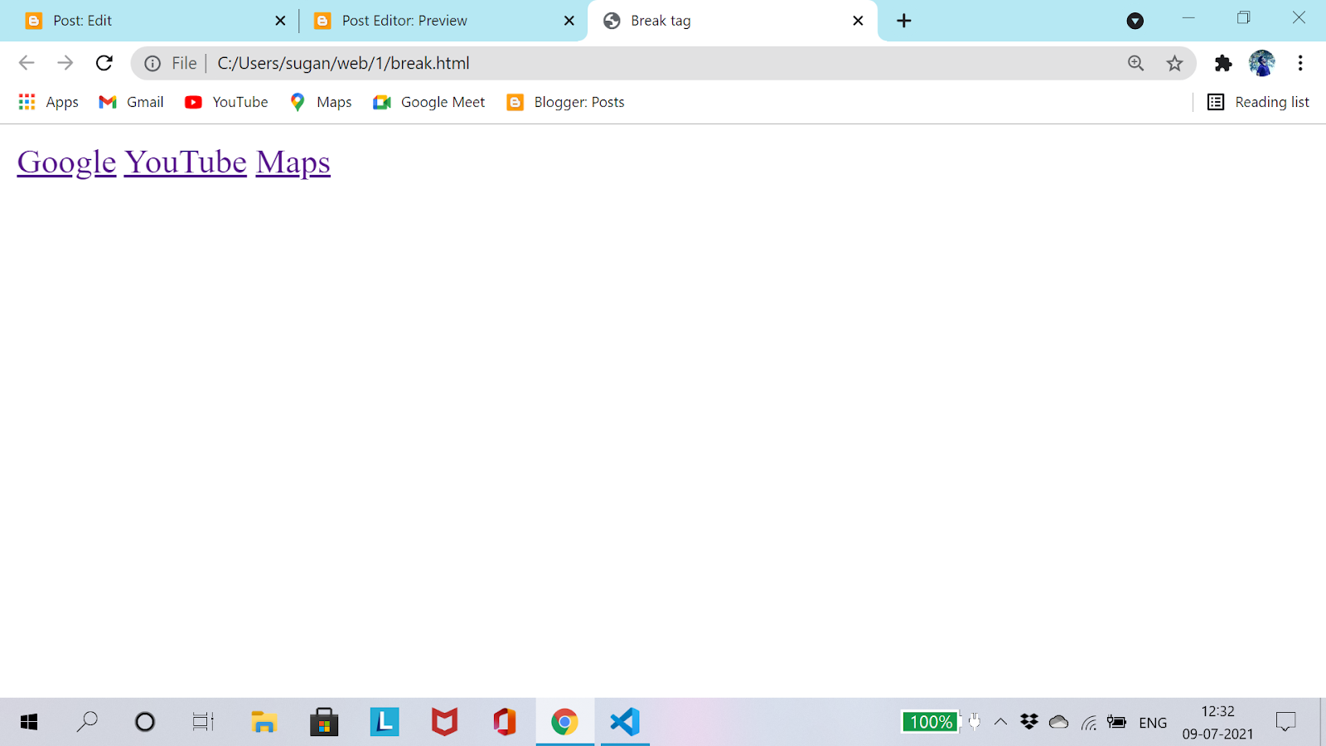
Task: Select the Break tag tab
Action: point(731,21)
